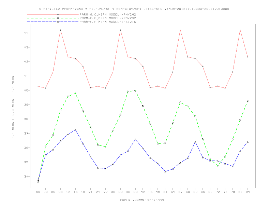The image size is (270, 209).
Task: Click the chart title starting with STAT=VL1L2
Action: pos(134,9)
